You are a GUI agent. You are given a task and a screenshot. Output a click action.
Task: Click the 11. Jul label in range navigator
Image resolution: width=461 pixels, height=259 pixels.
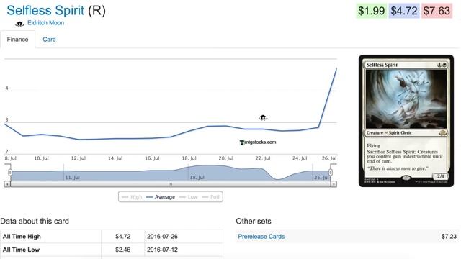pos(72,178)
